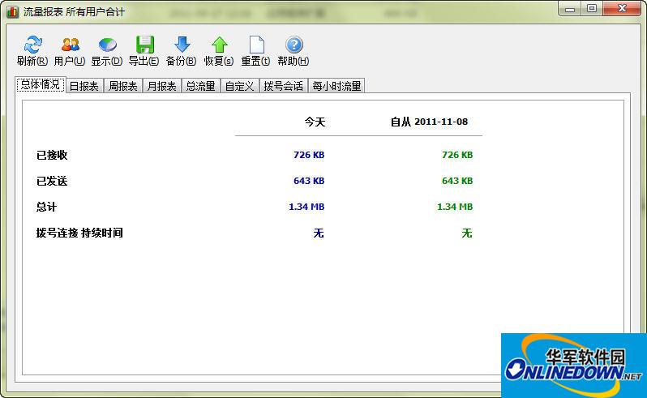
Task: Open the 月报表 monthly report tab
Action: (x=161, y=86)
